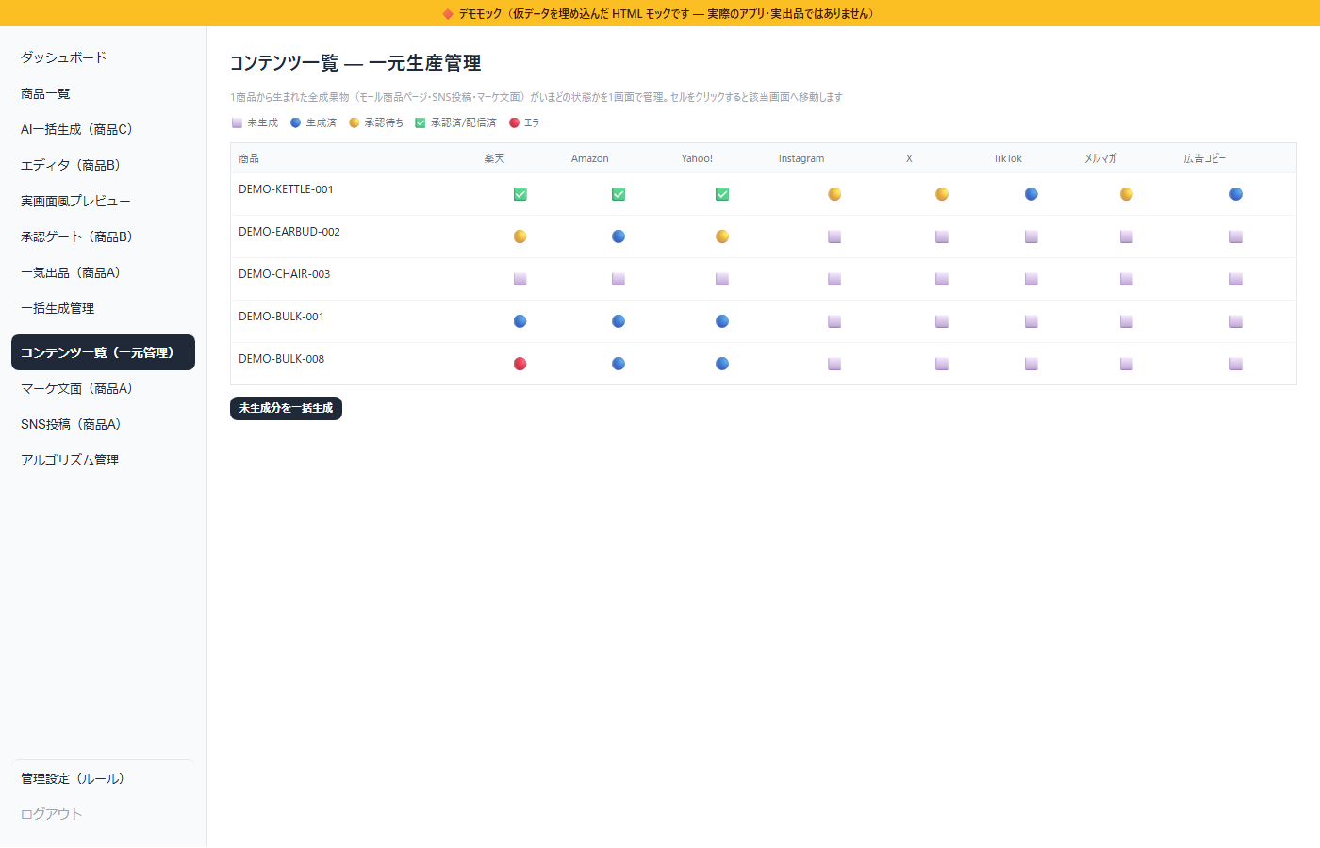Image resolution: width=1320 pixels, height=848 pixels.
Task: Click the ログアウト link
Action: tap(103, 814)
